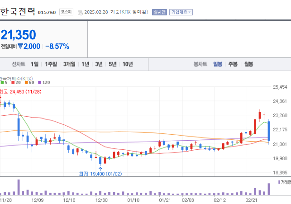
Task: Click the 02/03 date axis label
Action: pos(188,200)
